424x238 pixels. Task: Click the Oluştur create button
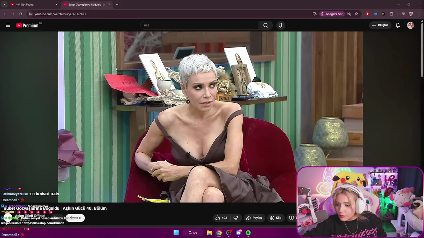coord(380,25)
